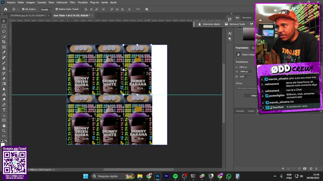Click the foreground color picker gradient
323x181 pixels.
pos(249,34)
